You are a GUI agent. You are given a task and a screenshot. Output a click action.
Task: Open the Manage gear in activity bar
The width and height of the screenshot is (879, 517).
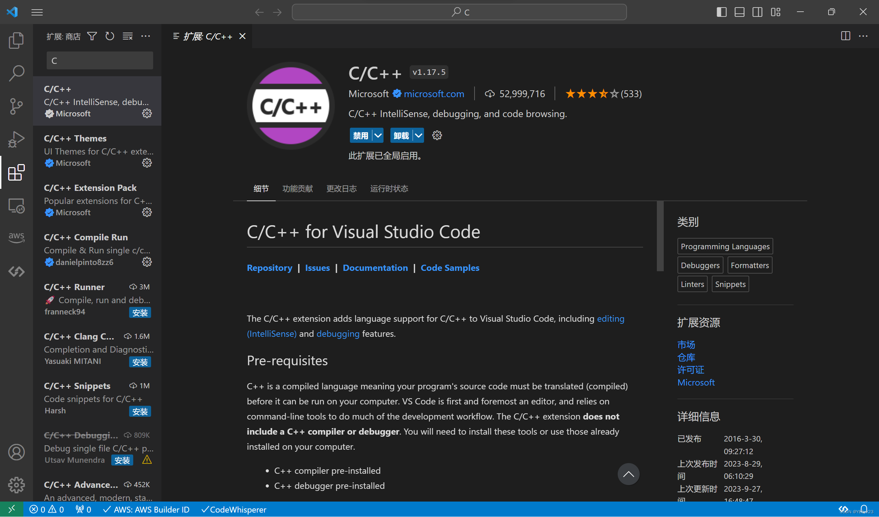[16, 485]
